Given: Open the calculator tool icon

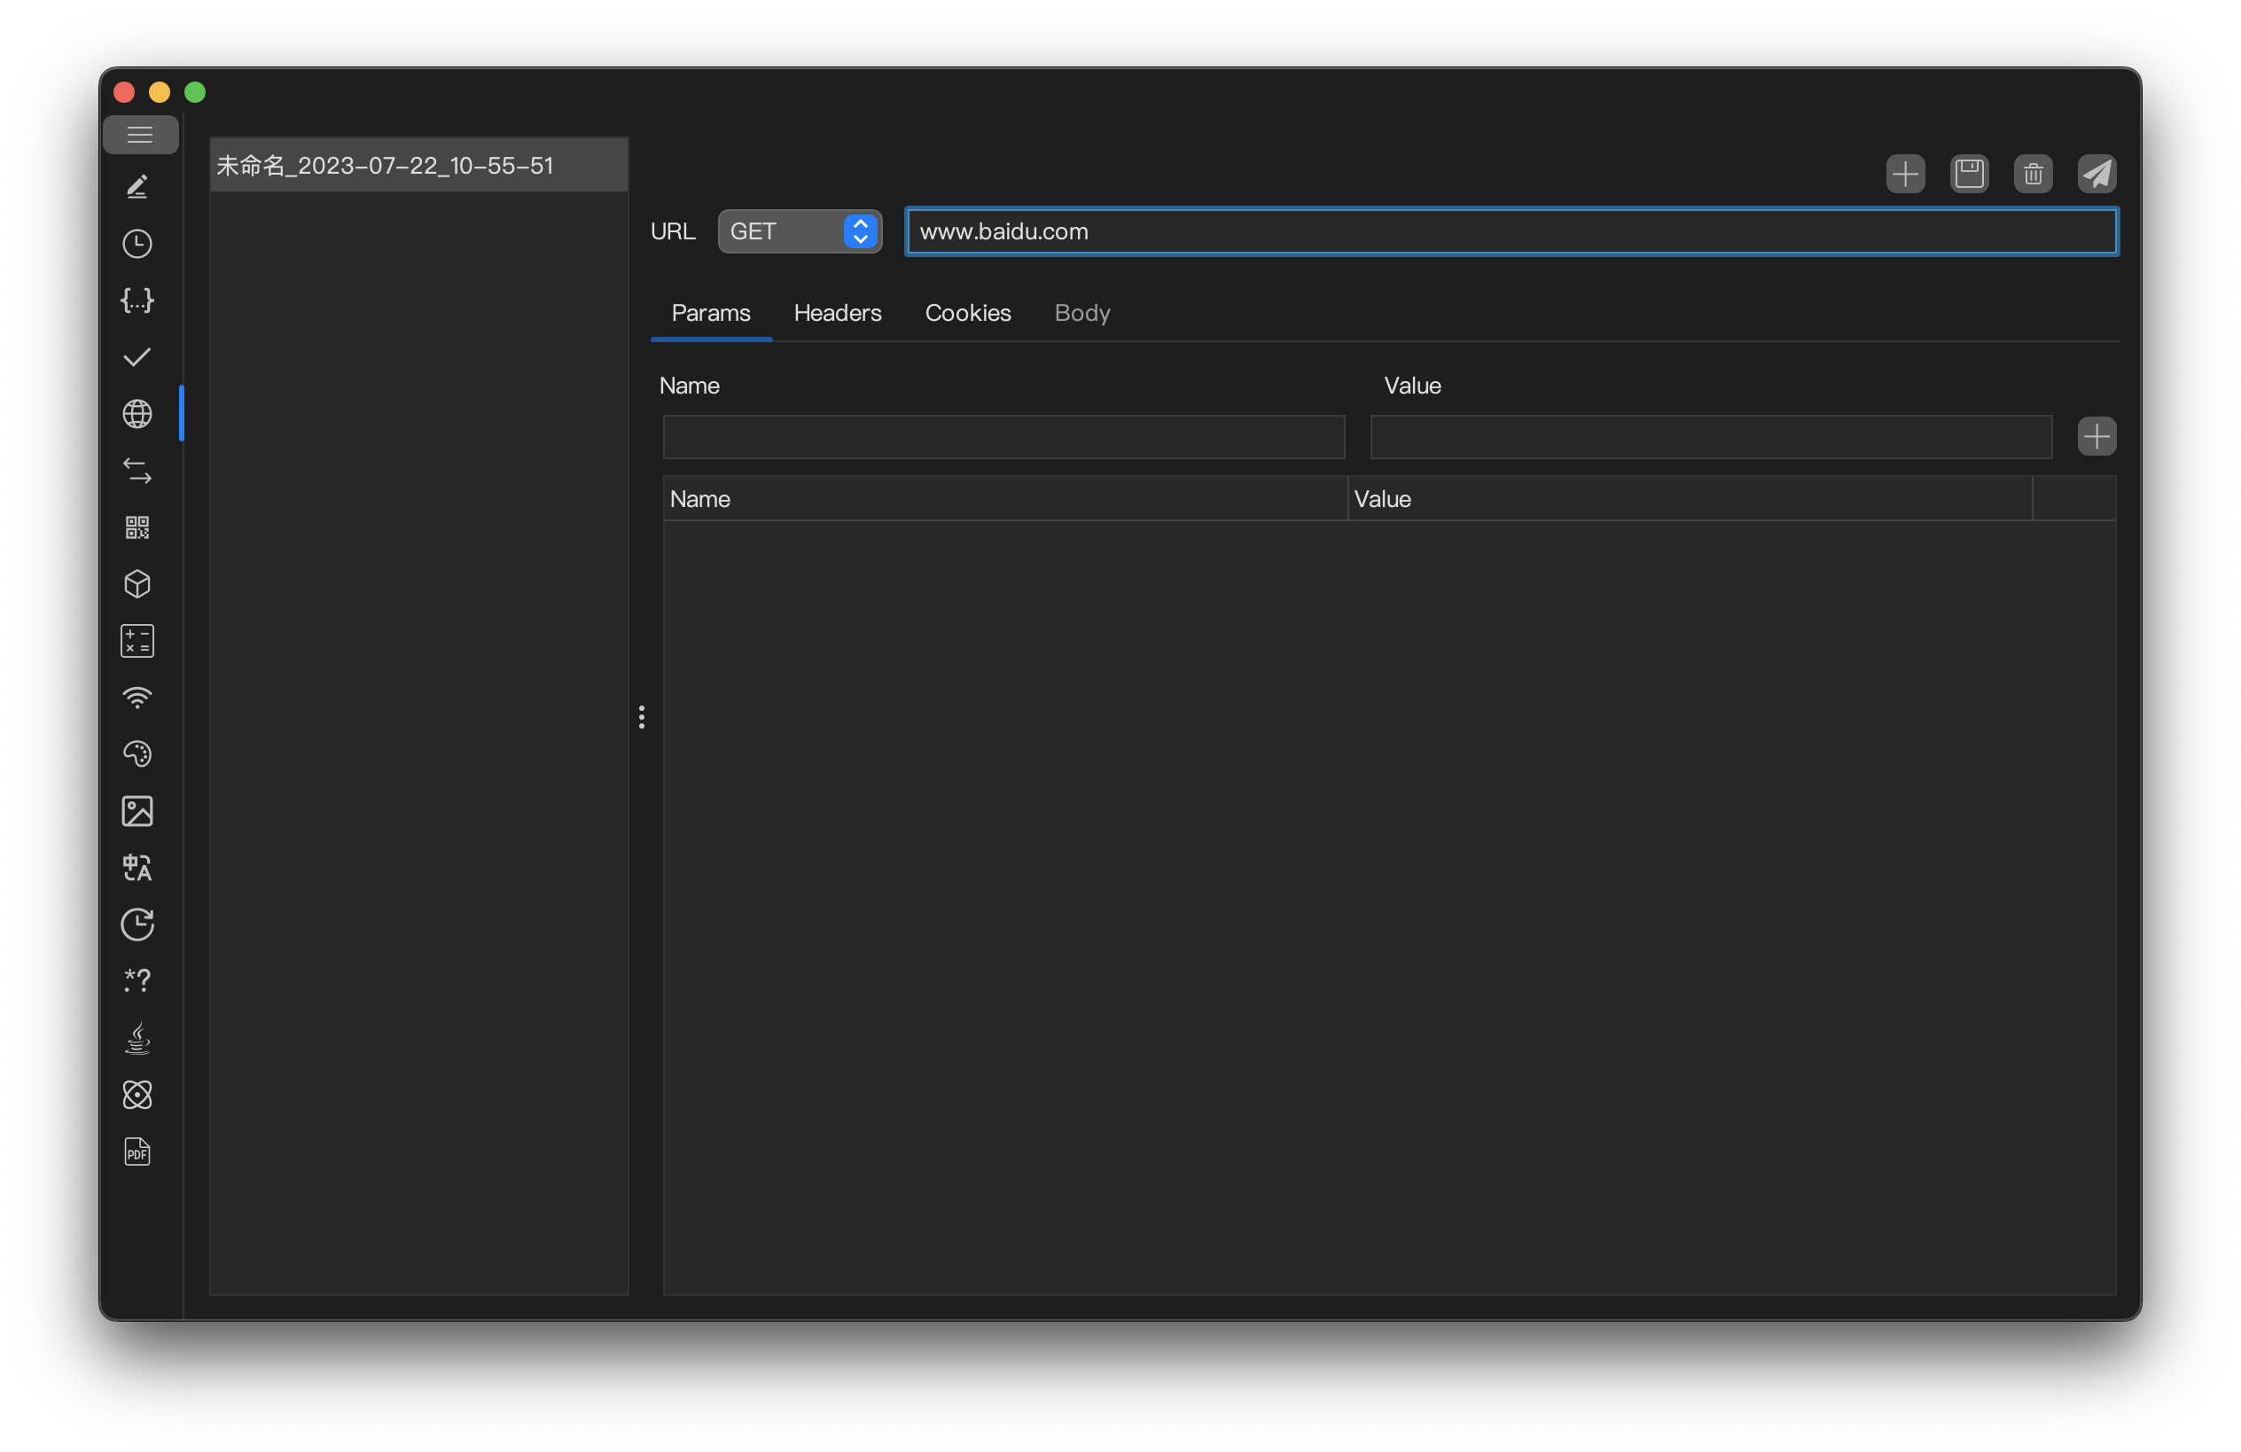Looking at the screenshot, I should tap(137, 641).
